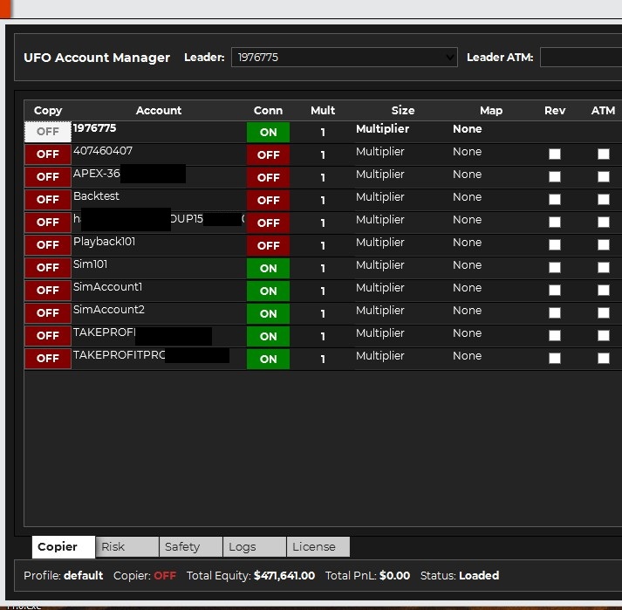This screenshot has width=622, height=610.
Task: Toggle Copy OFF button for SimAccount2
Action: [x=48, y=312]
